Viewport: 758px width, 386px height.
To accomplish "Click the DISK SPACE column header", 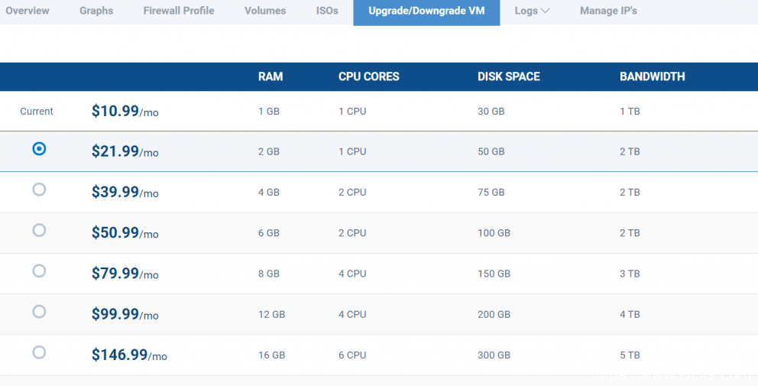I will (508, 76).
